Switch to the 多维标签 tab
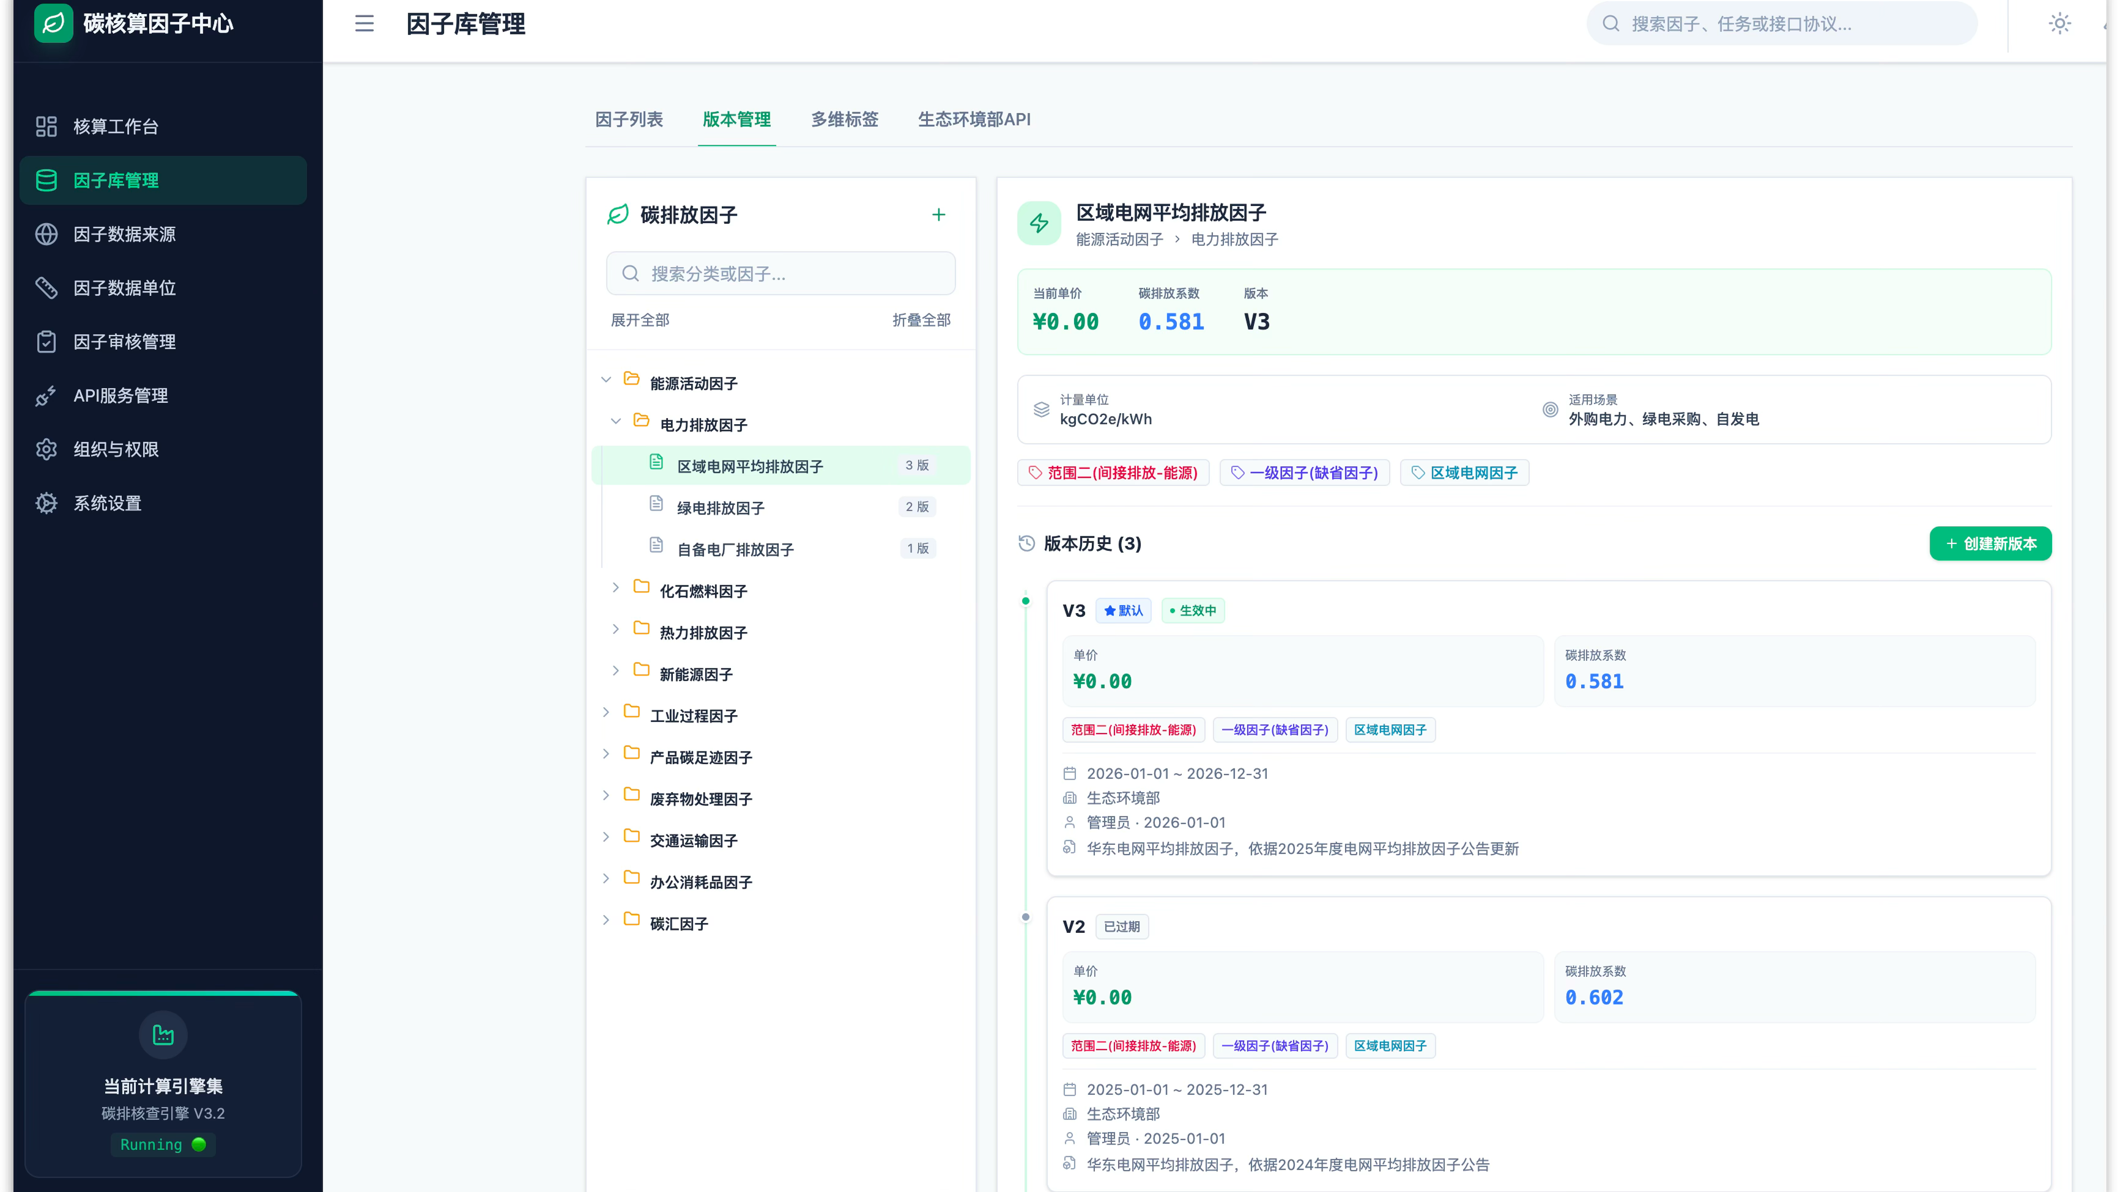2120x1192 pixels. (x=844, y=119)
